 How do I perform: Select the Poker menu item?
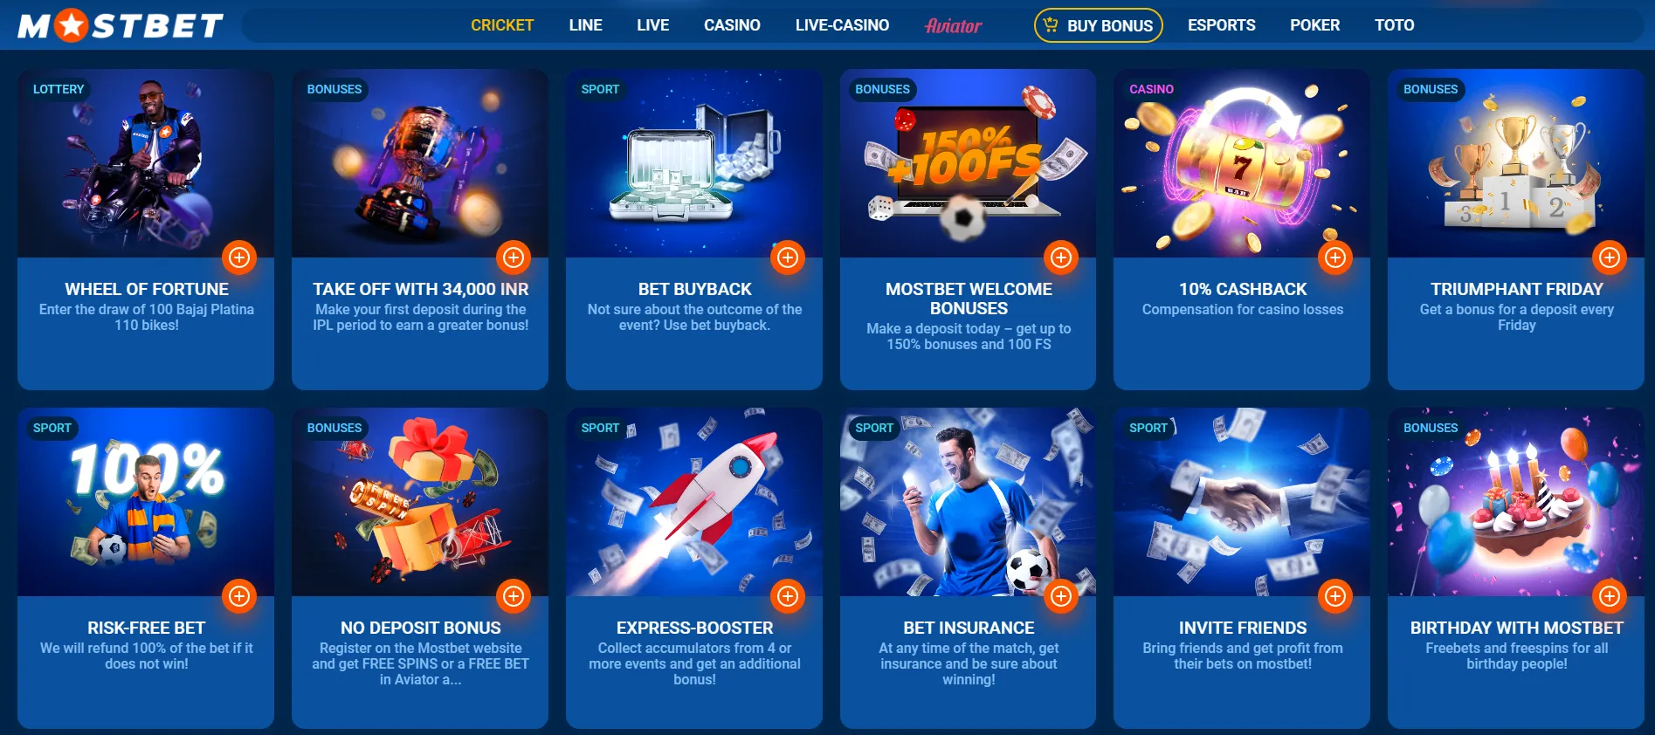(1314, 25)
